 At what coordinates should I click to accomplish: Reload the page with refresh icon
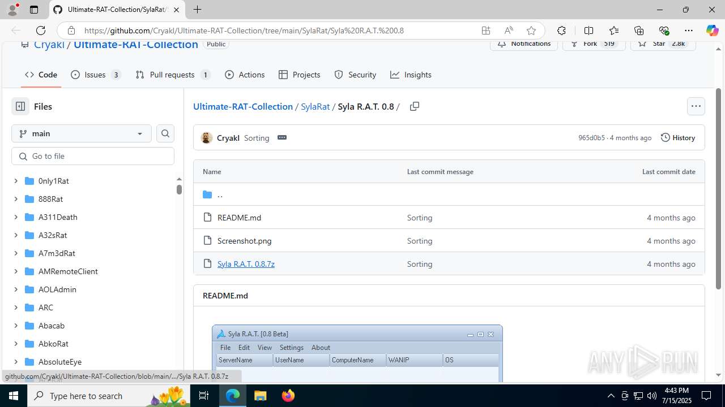pyautogui.click(x=41, y=31)
